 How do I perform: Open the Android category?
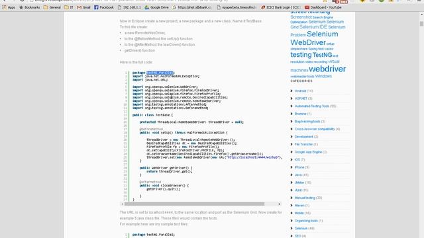click(300, 91)
